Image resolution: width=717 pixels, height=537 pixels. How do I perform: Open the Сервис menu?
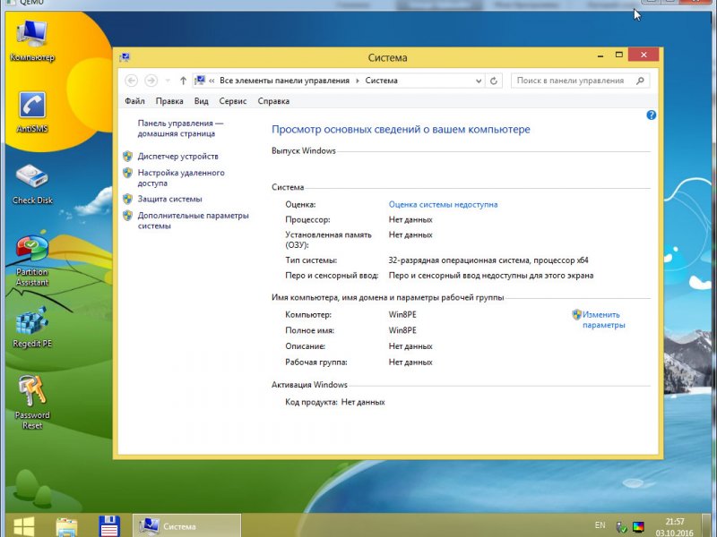pos(233,101)
